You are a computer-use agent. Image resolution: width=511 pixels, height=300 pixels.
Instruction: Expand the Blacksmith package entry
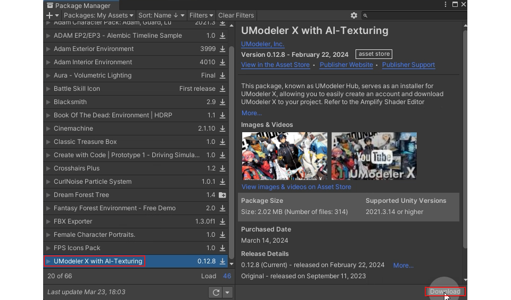pyautogui.click(x=48, y=102)
